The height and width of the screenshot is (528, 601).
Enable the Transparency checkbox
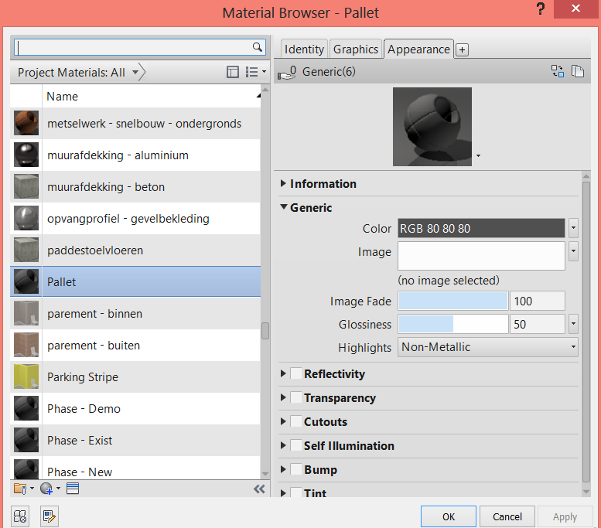tap(296, 398)
